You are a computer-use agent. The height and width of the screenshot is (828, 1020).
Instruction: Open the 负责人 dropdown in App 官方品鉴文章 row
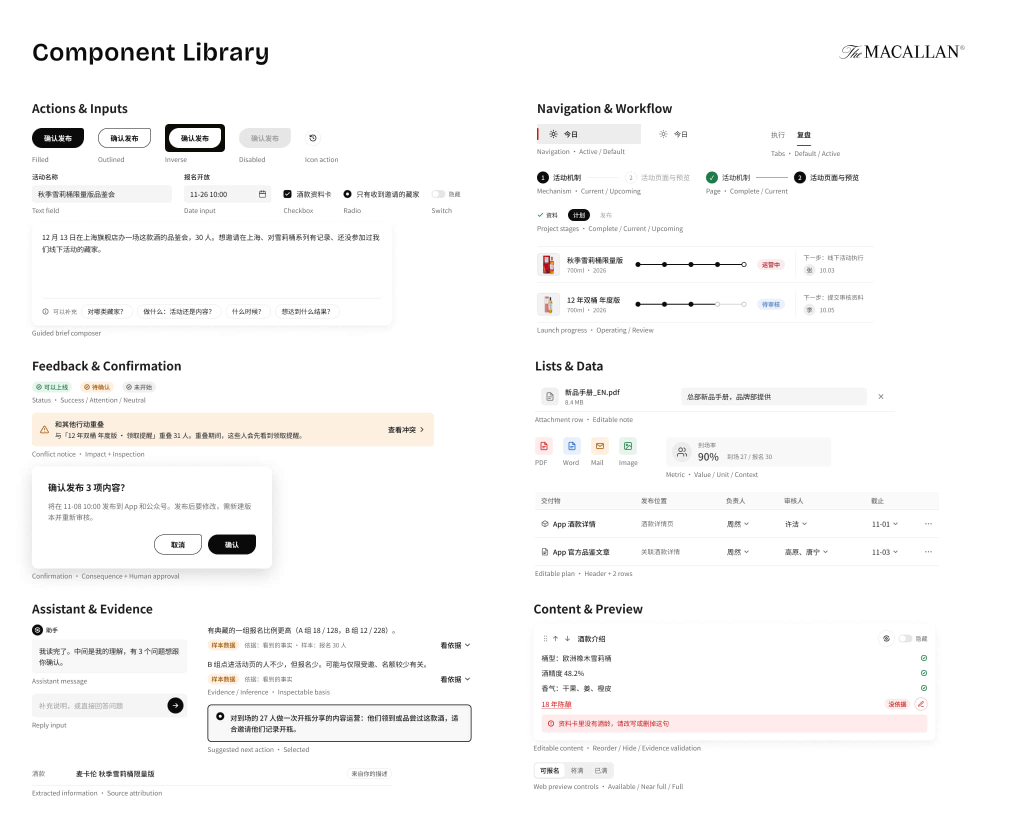[x=738, y=552]
